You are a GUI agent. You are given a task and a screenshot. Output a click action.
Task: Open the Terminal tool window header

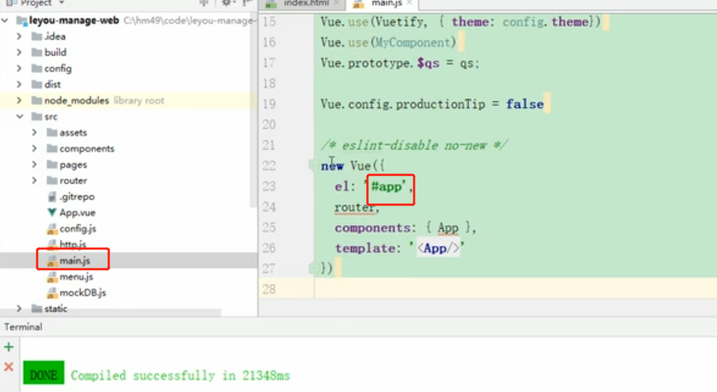[23, 327]
